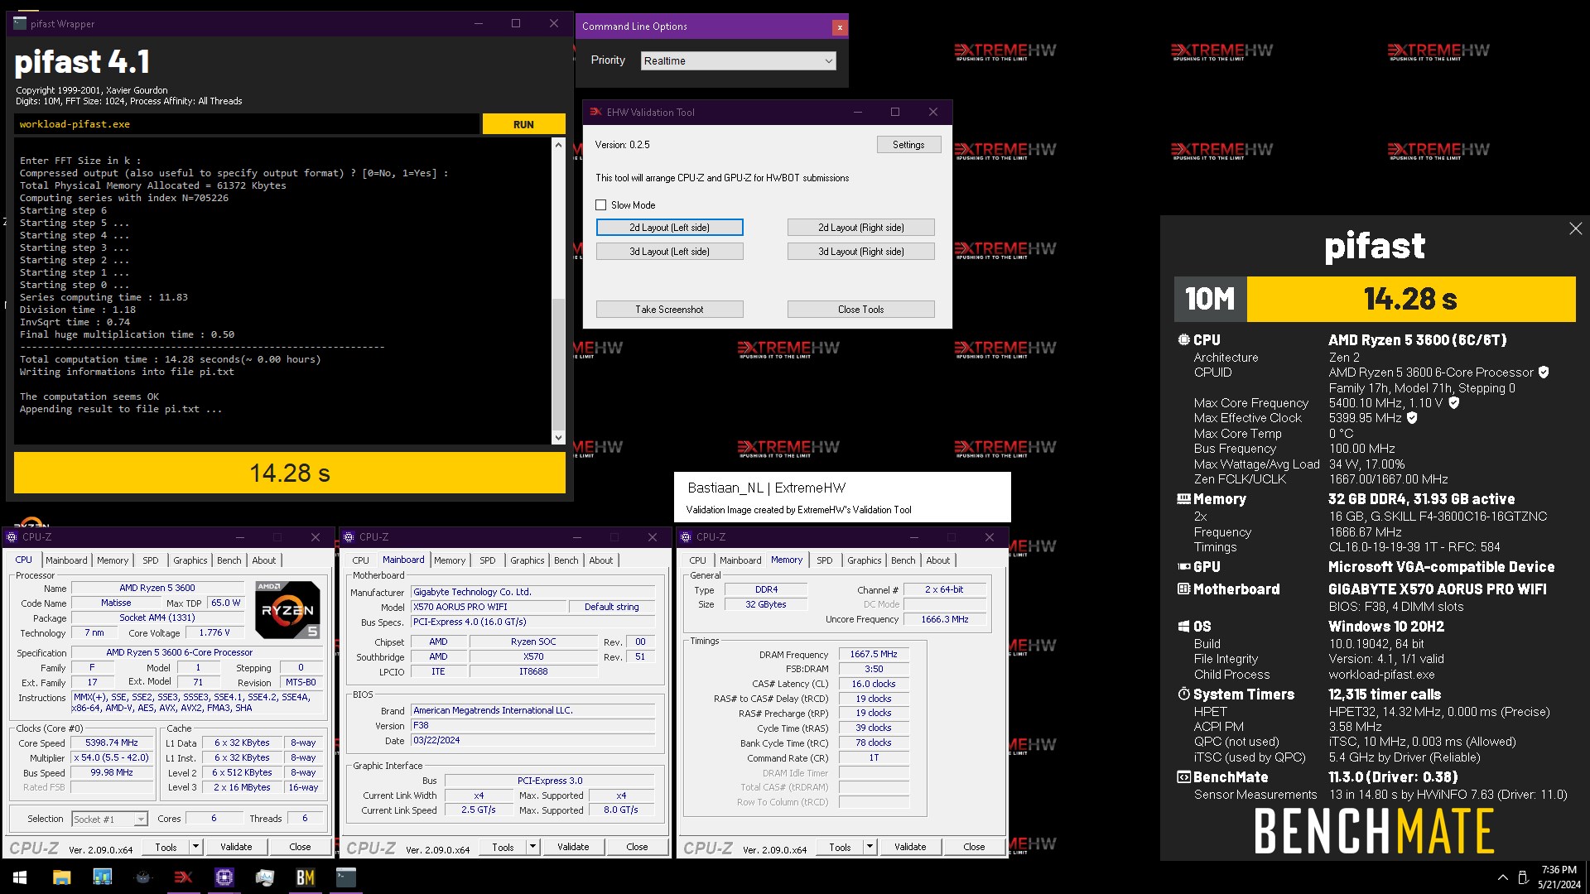The height and width of the screenshot is (894, 1590).
Task: Open the Windows Start menu
Action: [x=20, y=877]
